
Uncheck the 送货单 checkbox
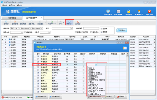tap(102, 29)
